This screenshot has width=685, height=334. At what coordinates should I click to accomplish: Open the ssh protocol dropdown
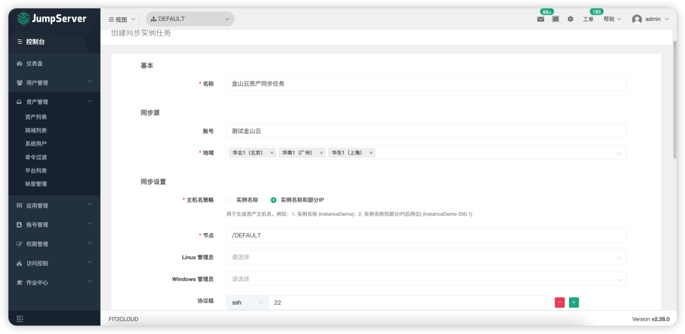click(247, 302)
